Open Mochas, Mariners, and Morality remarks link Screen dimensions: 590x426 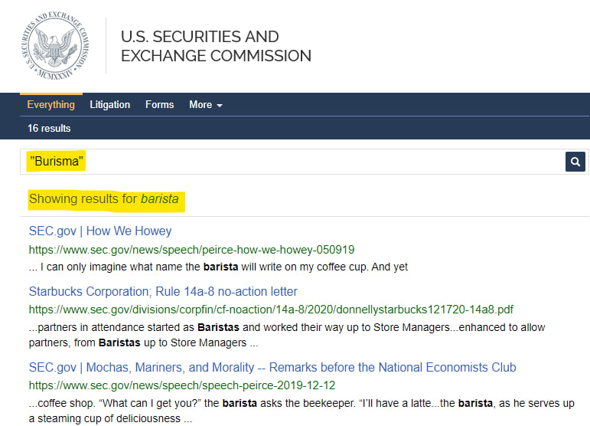pos(272,367)
